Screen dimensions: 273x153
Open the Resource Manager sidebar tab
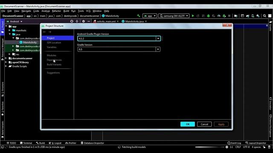coord(3,49)
